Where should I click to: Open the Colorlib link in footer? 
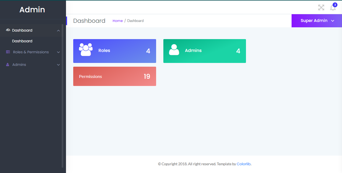point(244,164)
